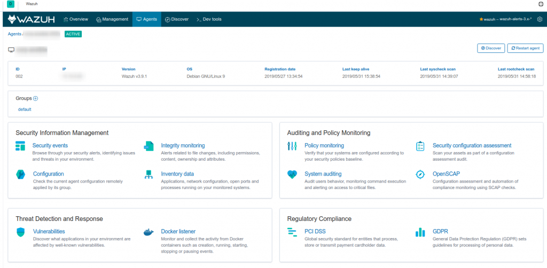547x268 pixels.
Task: Click the Security events dashboard icon
Action: click(20, 146)
